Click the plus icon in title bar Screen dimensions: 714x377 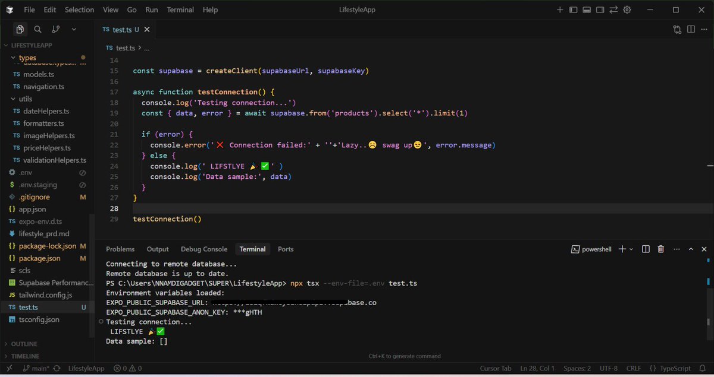tap(559, 9)
